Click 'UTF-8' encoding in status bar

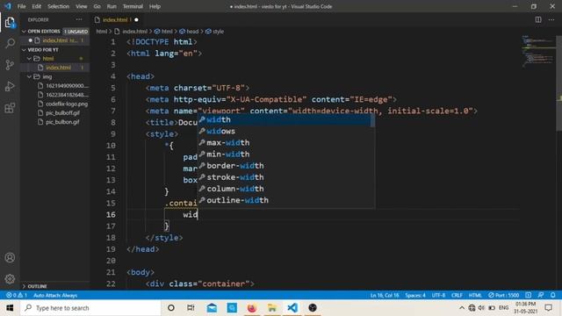[438, 295]
